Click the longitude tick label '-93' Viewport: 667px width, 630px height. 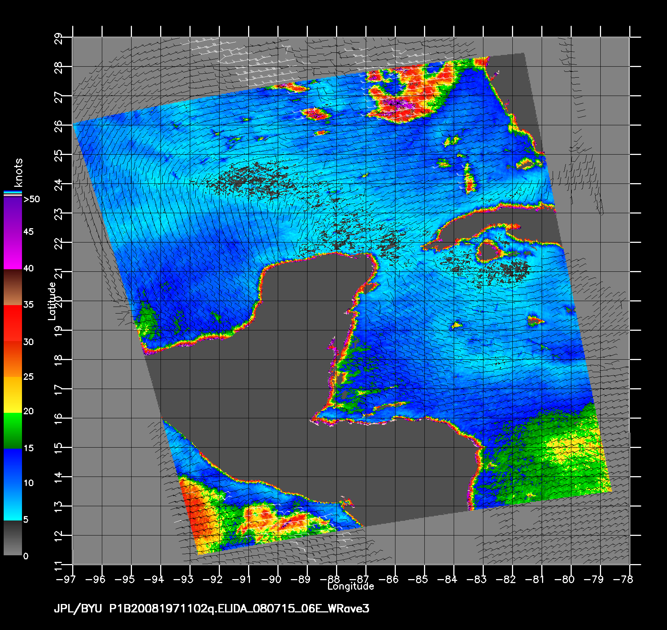[183, 579]
